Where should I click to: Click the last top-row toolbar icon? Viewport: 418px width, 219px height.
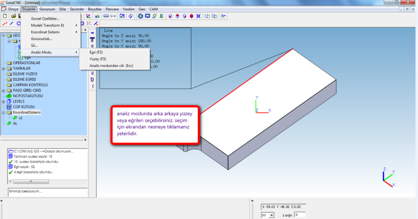click(223, 16)
